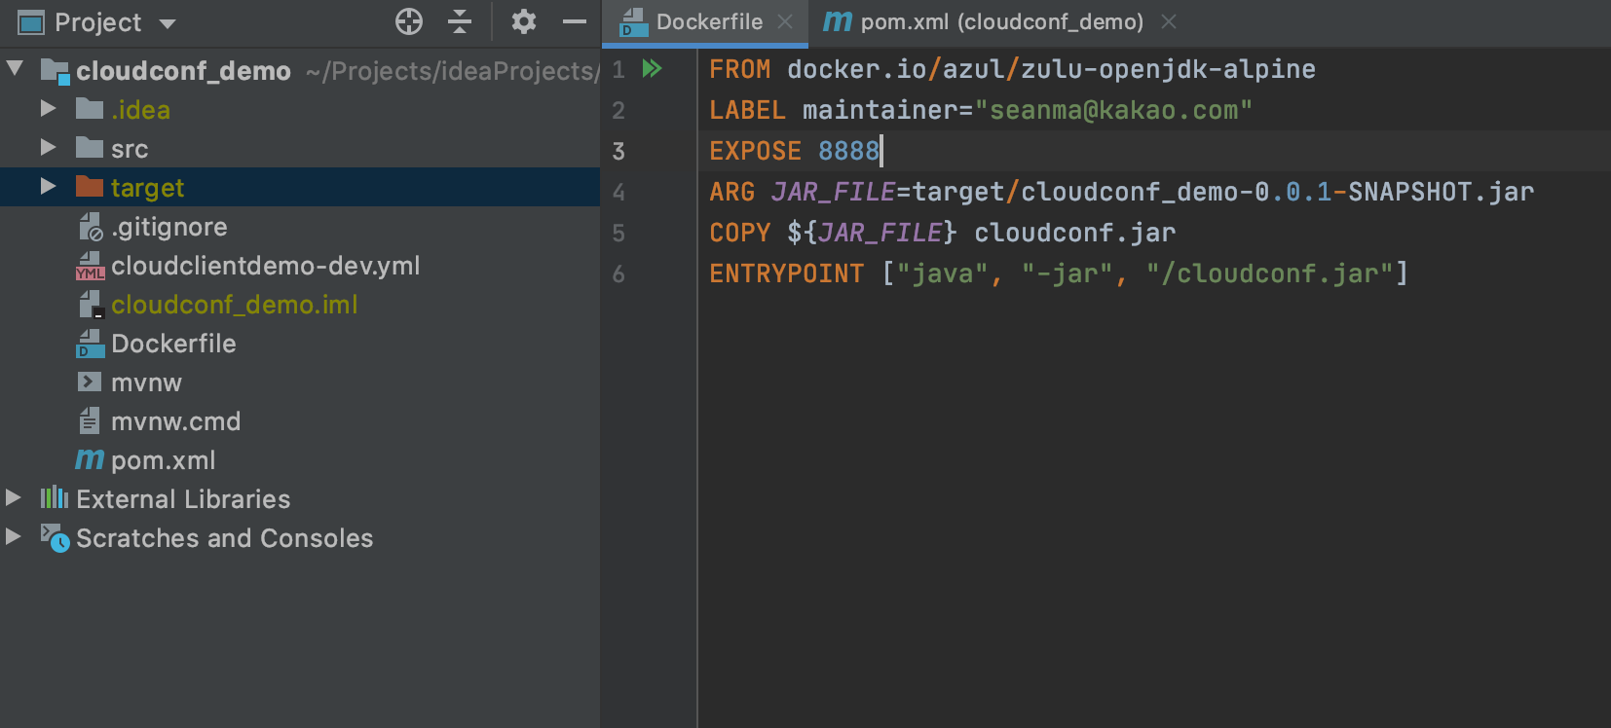Click the .idea folder icon
This screenshot has width=1611, height=728.
click(x=90, y=108)
